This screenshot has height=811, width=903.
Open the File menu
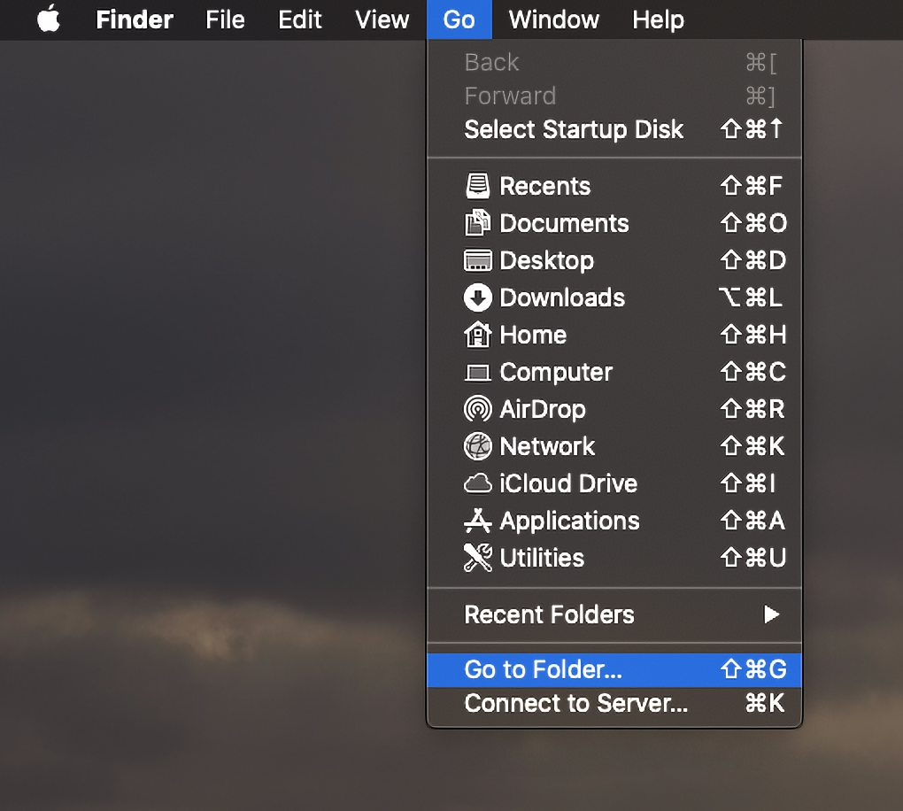click(x=225, y=19)
